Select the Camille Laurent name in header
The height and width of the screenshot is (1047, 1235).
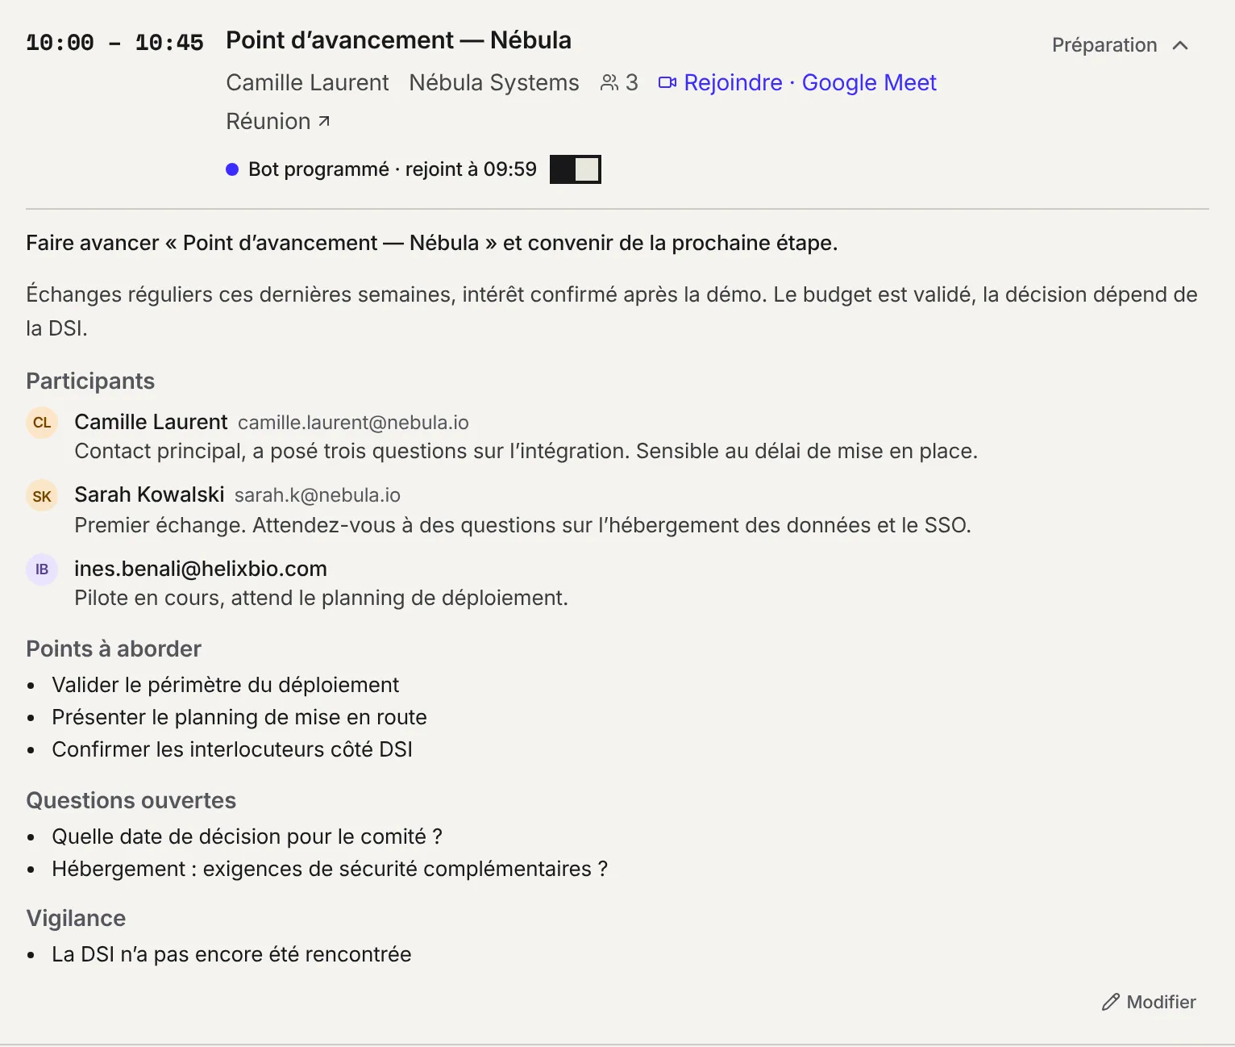tap(307, 82)
